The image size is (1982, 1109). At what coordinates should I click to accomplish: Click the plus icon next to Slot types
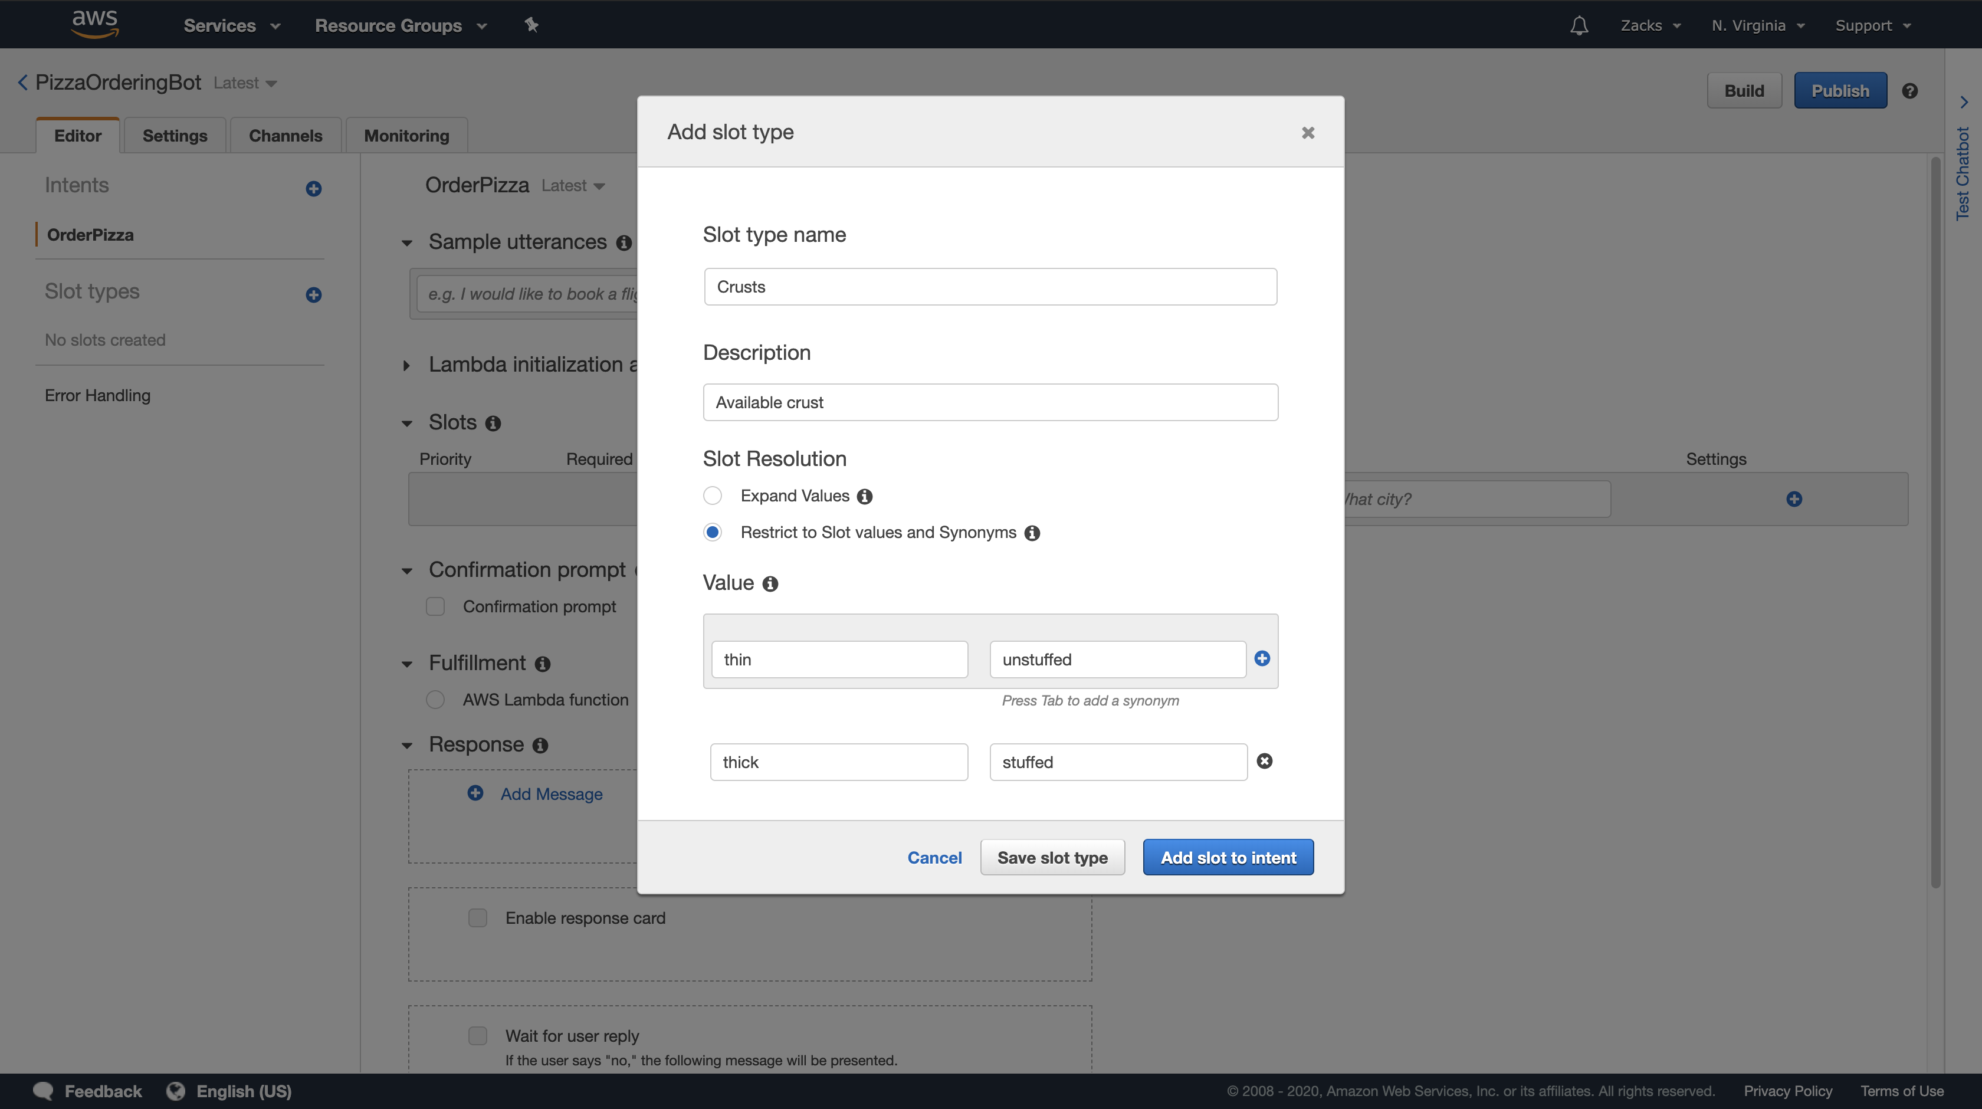tap(313, 295)
